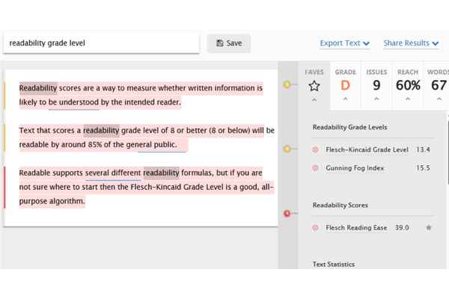Click the Save button
Screen dimensions: 449x299
tap(228, 43)
